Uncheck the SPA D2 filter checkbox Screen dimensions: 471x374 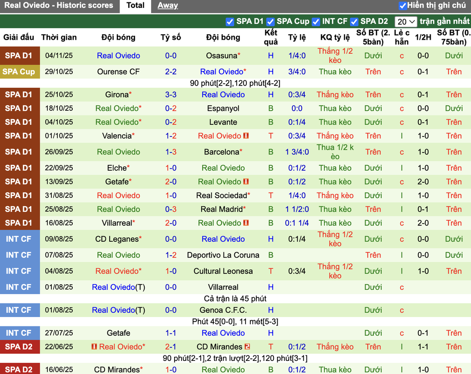354,22
